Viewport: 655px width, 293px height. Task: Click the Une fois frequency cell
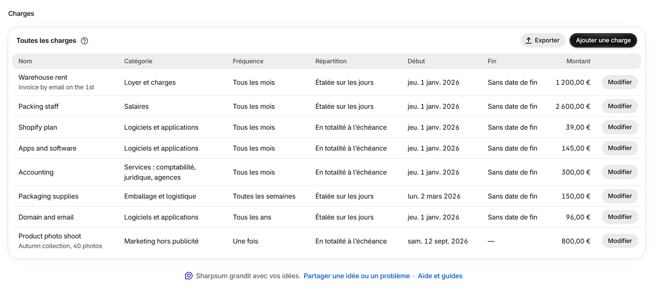coord(246,241)
